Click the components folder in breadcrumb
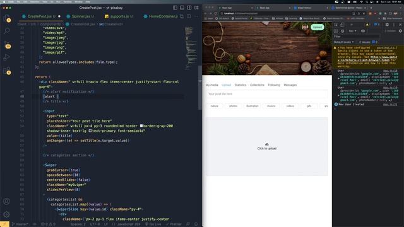 coord(50,24)
